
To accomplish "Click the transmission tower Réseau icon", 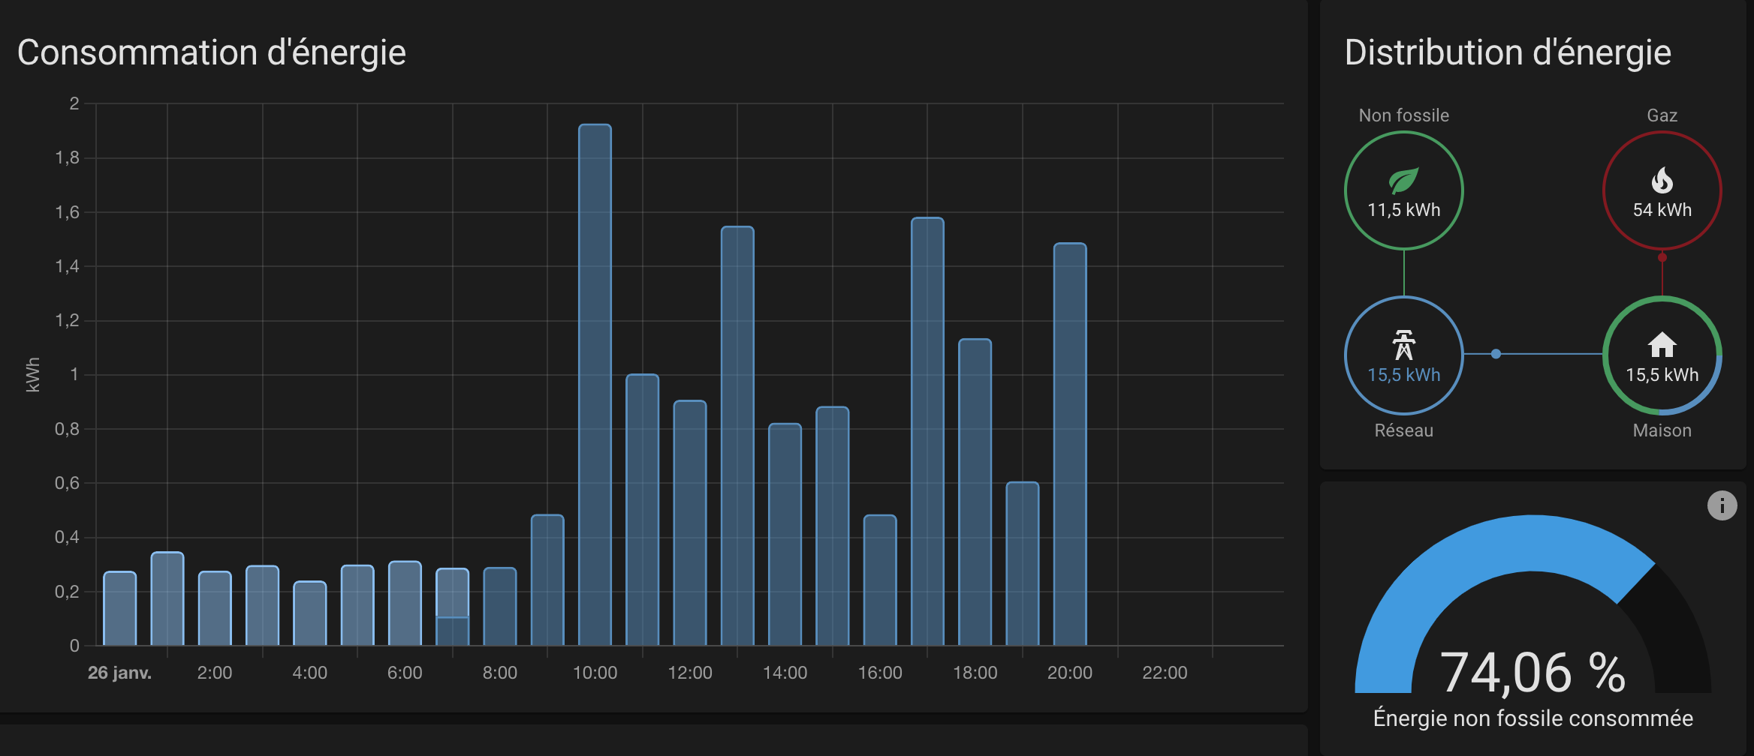I will (1403, 345).
